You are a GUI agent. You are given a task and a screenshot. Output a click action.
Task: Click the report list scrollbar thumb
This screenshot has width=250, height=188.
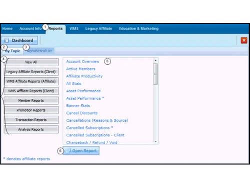tap(155, 74)
